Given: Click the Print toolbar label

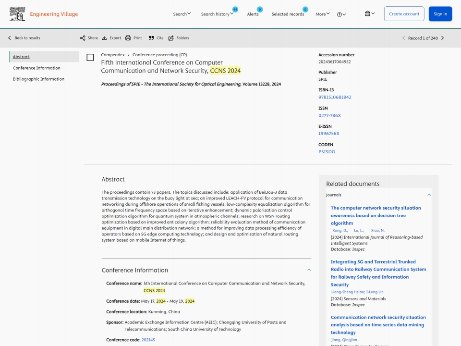Looking at the screenshot, I should tap(138, 38).
